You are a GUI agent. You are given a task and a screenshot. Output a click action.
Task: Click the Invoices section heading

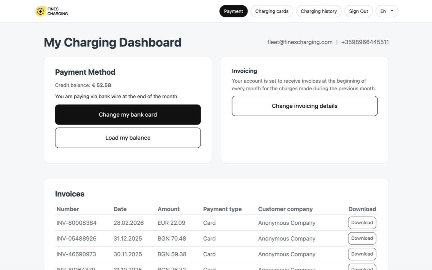coord(70,194)
